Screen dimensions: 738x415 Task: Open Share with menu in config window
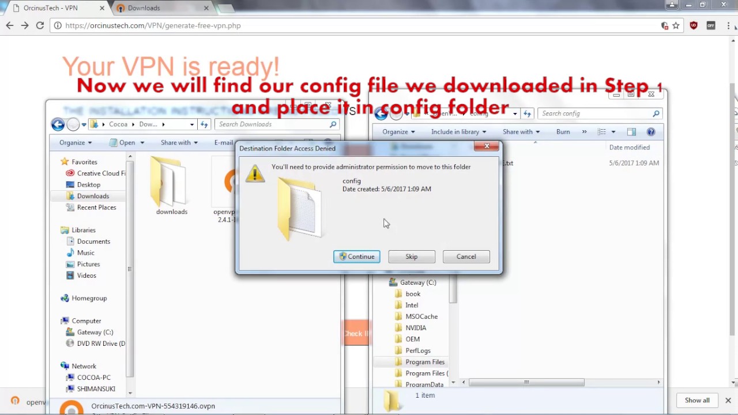click(x=521, y=131)
